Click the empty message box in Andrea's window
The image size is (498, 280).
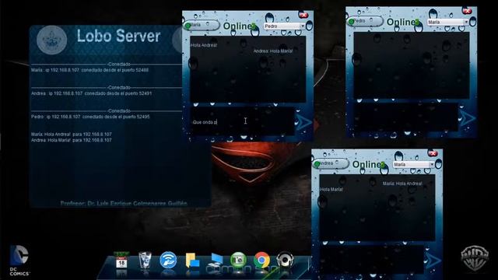[x=371, y=260]
